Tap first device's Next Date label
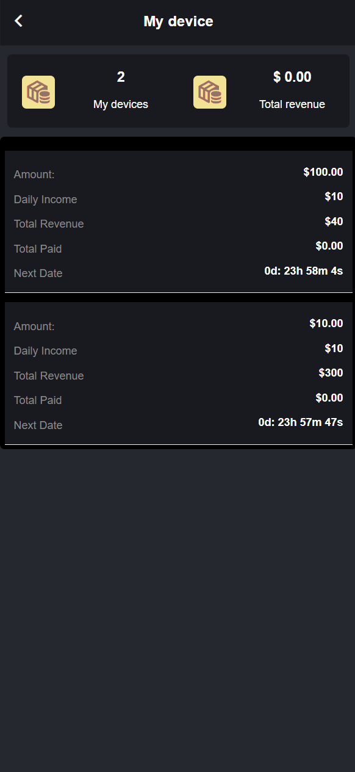The height and width of the screenshot is (772, 355). click(x=38, y=273)
